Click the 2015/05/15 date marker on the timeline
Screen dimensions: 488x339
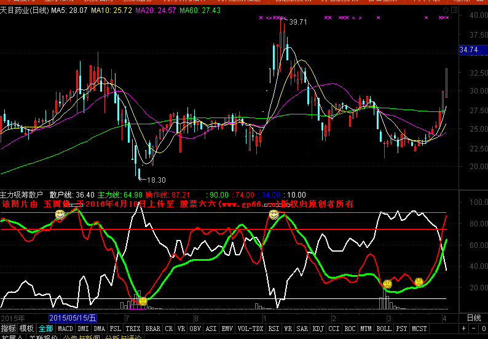coord(73,318)
